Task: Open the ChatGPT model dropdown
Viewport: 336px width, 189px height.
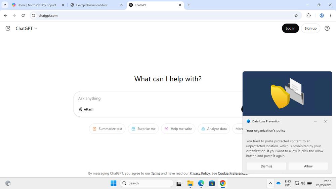Action: tap(26, 28)
